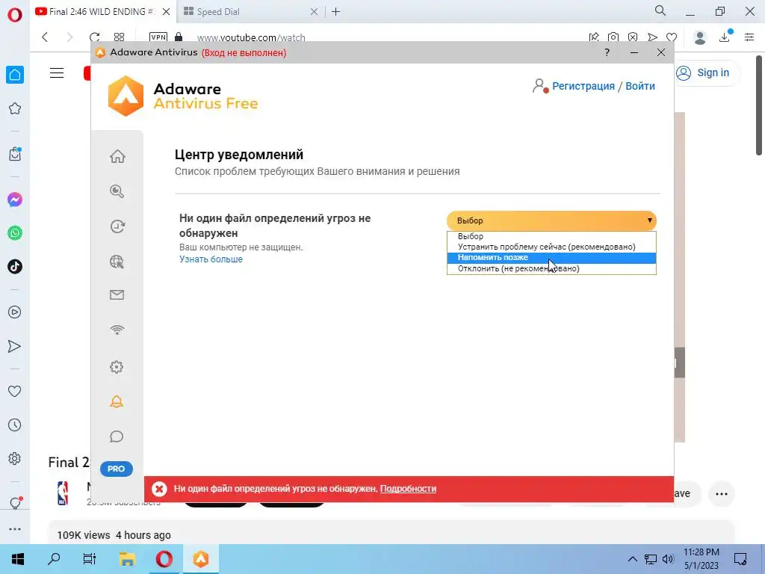Open Opera easy setup menu

click(x=749, y=37)
